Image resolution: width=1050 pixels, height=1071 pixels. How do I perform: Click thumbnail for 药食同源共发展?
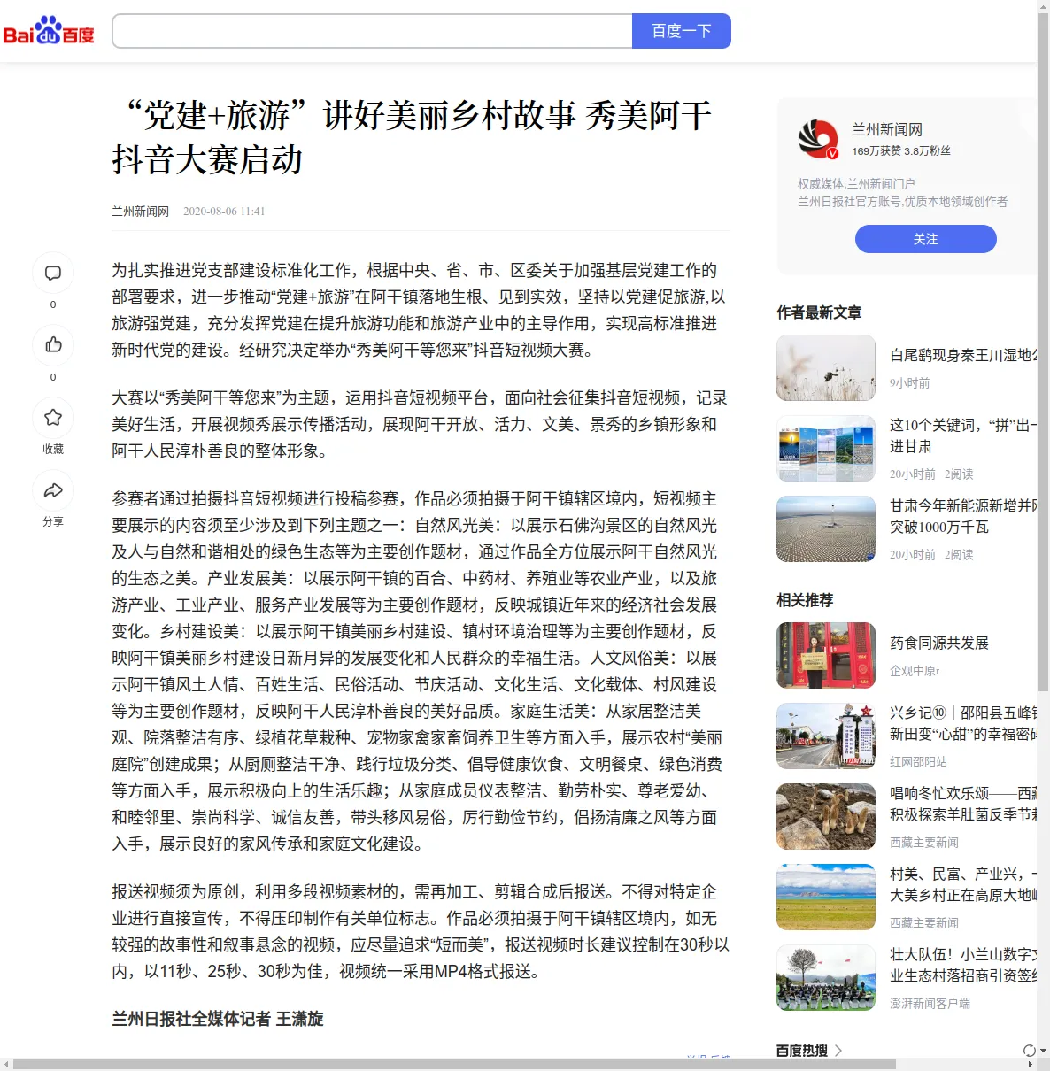point(826,656)
